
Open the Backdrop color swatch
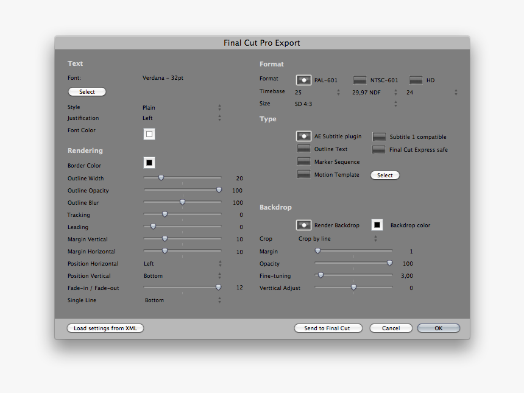377,225
